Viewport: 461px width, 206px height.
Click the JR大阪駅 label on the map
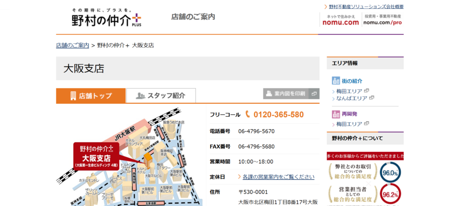[x=124, y=133]
